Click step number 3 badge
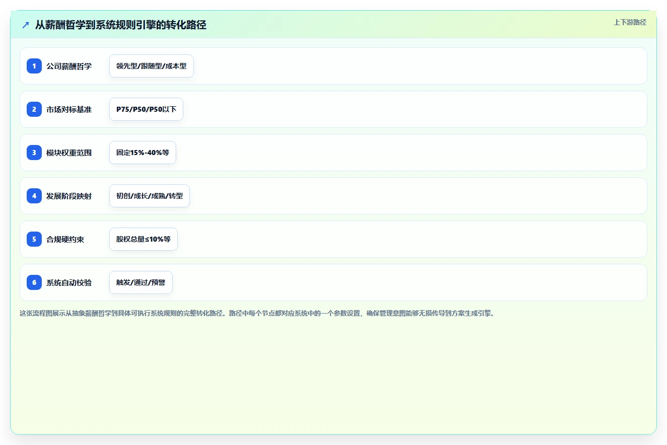The image size is (667, 445). point(34,153)
